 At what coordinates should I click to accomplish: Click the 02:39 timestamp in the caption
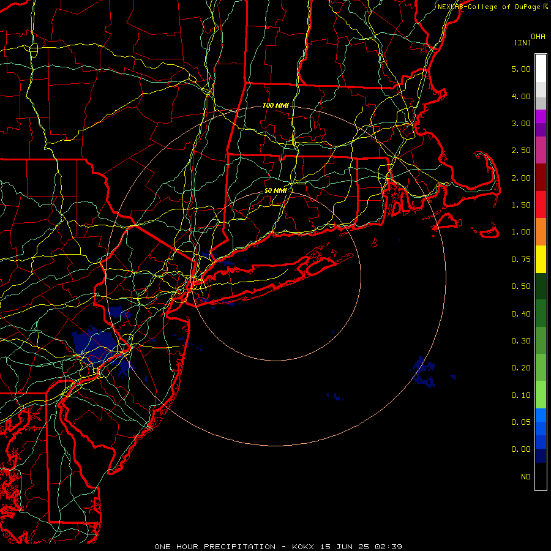[388, 547]
